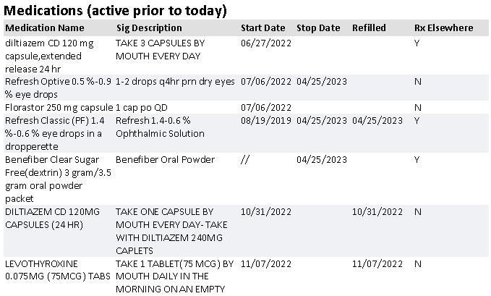Click the Medications (active prior to today) heading

point(116,10)
